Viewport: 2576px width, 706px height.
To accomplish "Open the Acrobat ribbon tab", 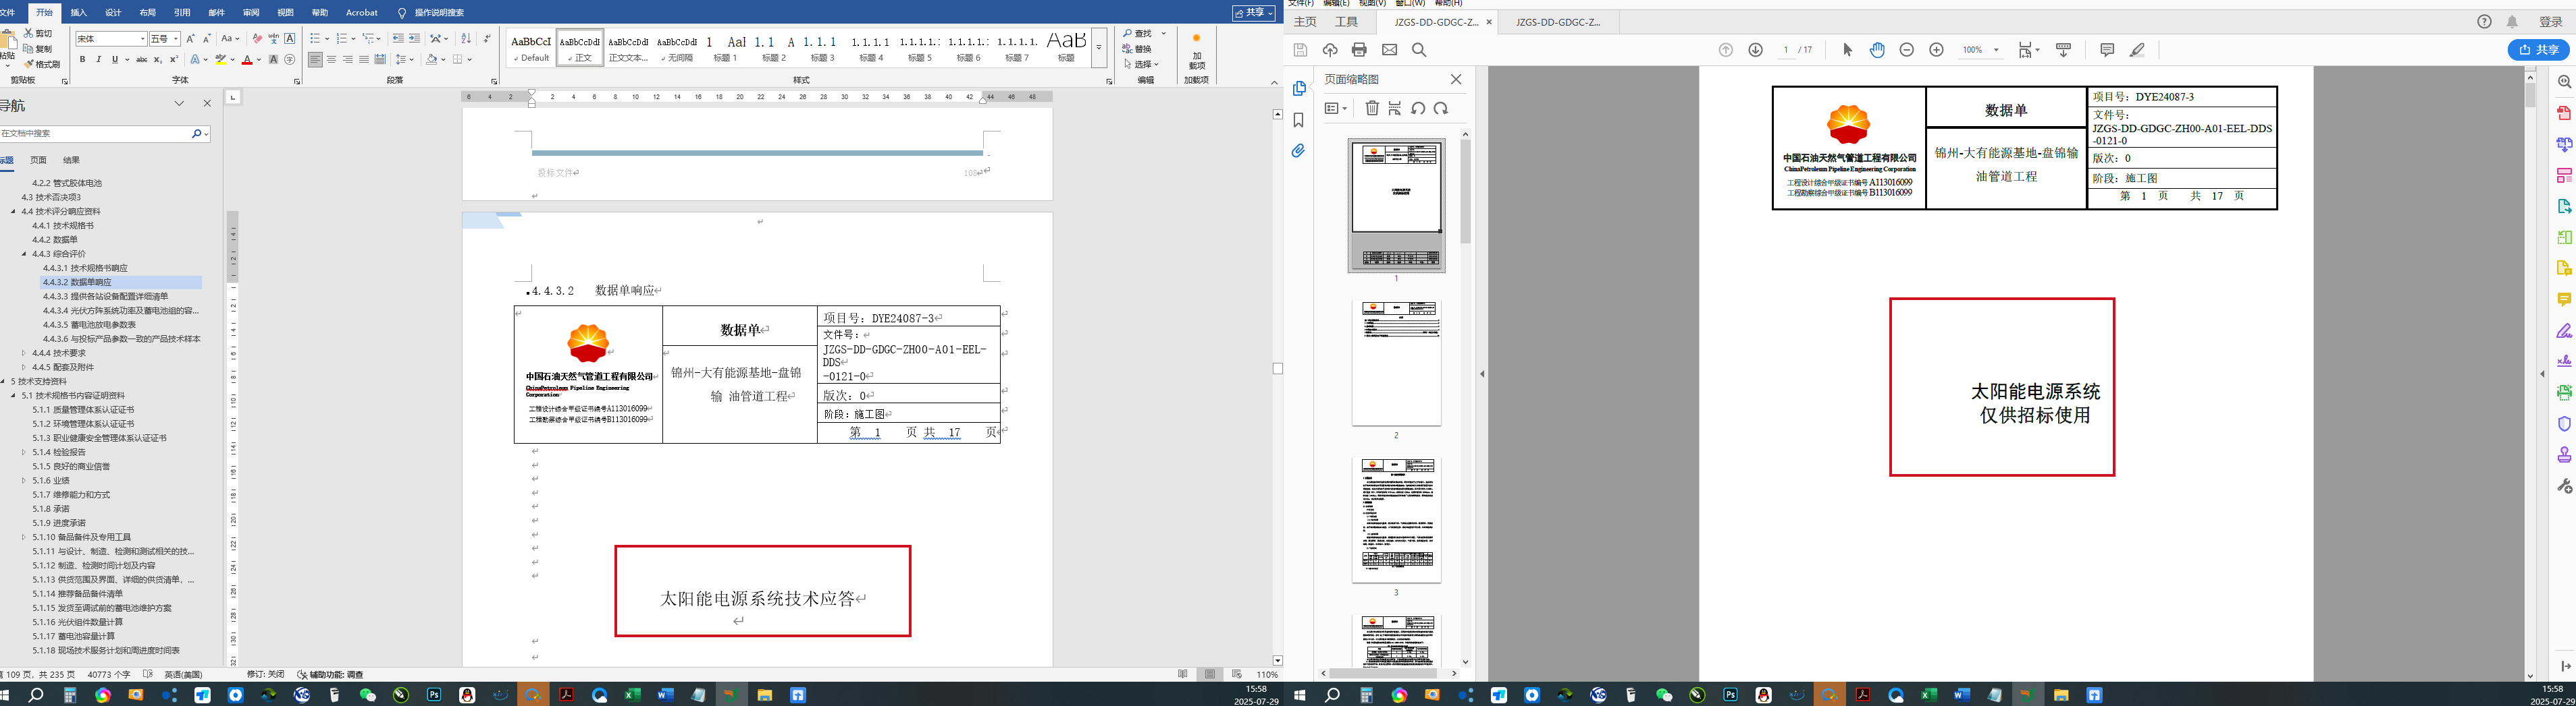I will 362,13.
